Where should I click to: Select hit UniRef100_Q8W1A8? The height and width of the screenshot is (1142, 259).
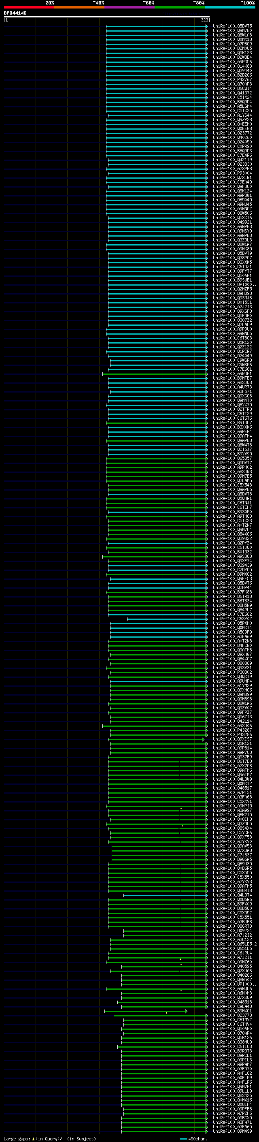(232, 36)
